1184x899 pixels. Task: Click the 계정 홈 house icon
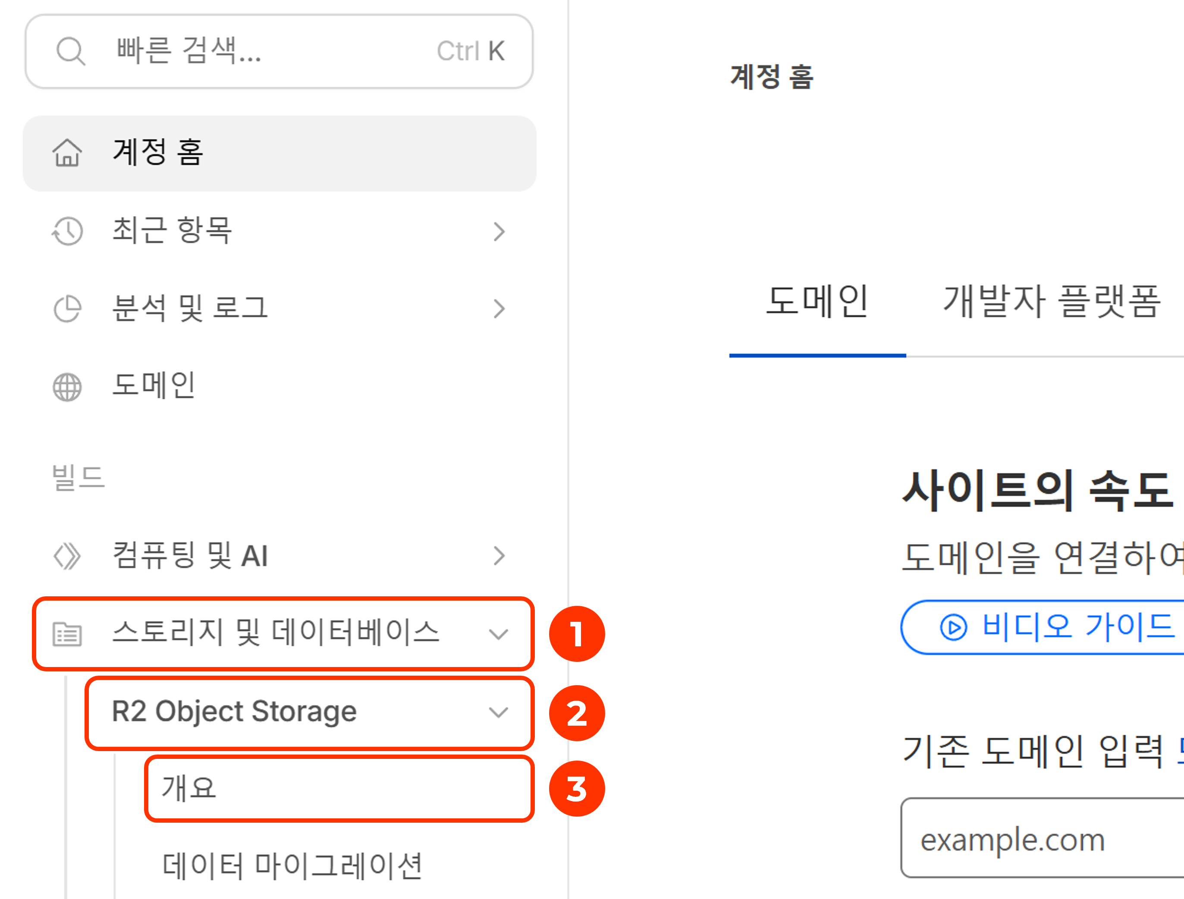coord(67,153)
